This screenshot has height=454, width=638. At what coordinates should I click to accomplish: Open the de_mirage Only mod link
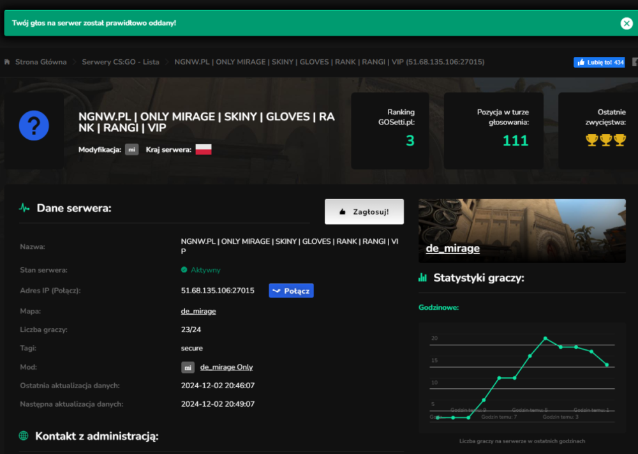(x=226, y=367)
